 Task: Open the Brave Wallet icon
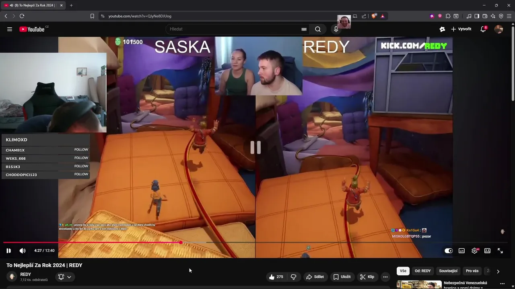pyautogui.click(x=485, y=16)
